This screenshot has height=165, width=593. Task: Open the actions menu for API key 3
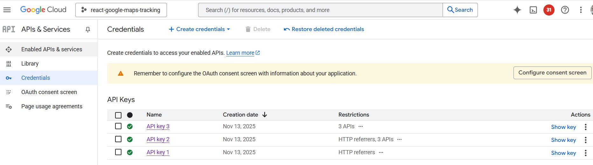(x=585, y=127)
